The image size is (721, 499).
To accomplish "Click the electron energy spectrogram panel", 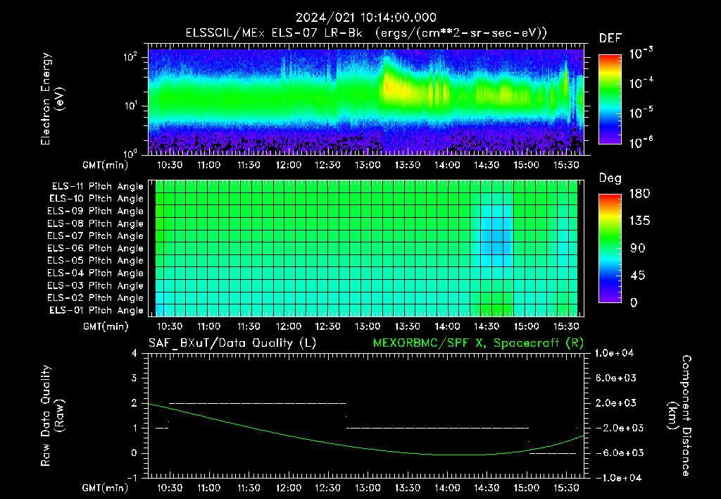I will point(366,99).
